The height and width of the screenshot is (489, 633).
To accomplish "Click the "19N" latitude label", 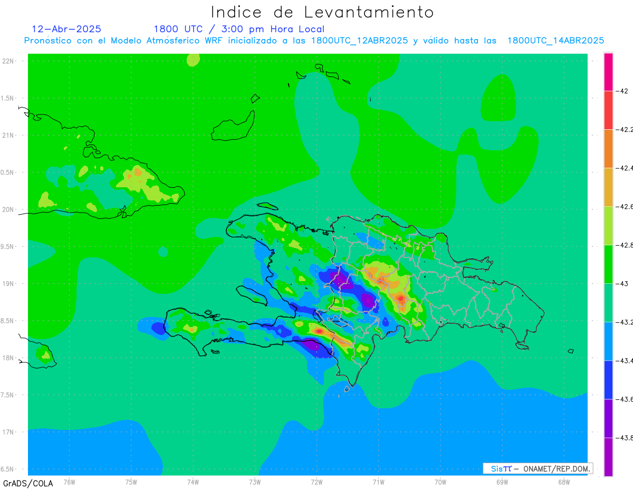I will tap(8, 283).
